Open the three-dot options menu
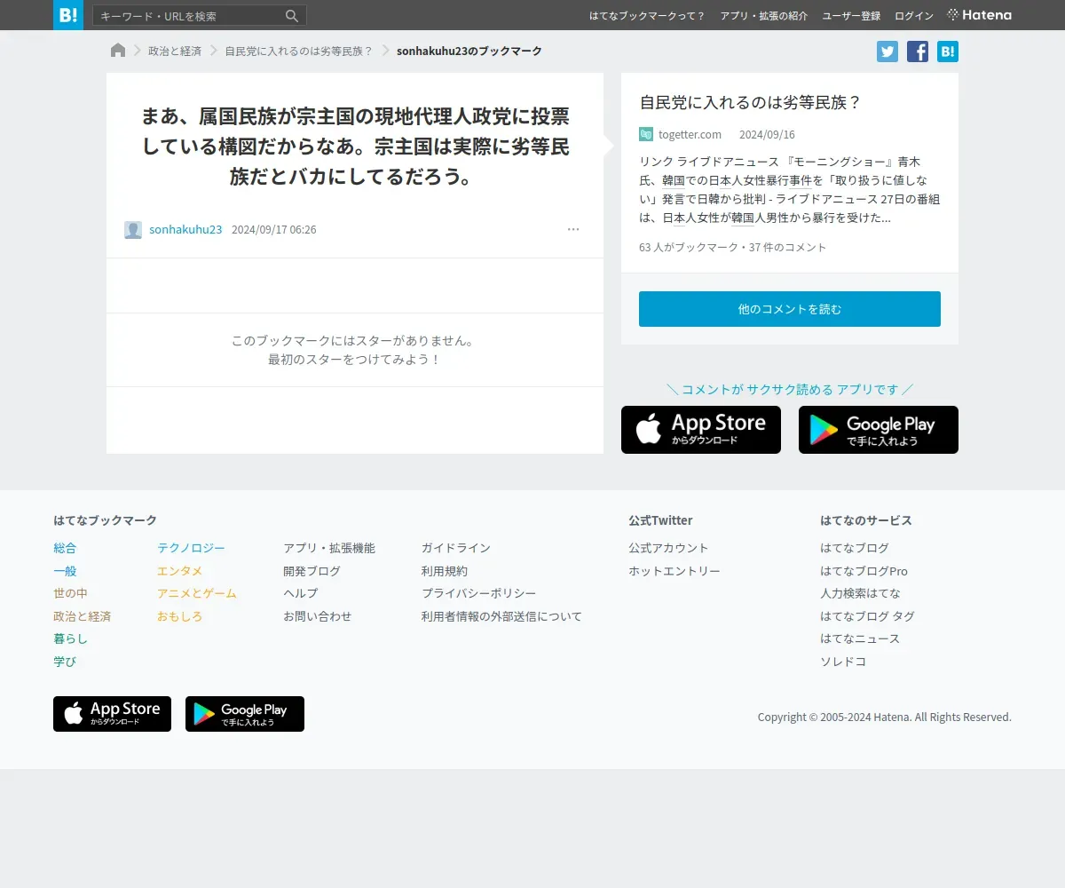 [573, 229]
